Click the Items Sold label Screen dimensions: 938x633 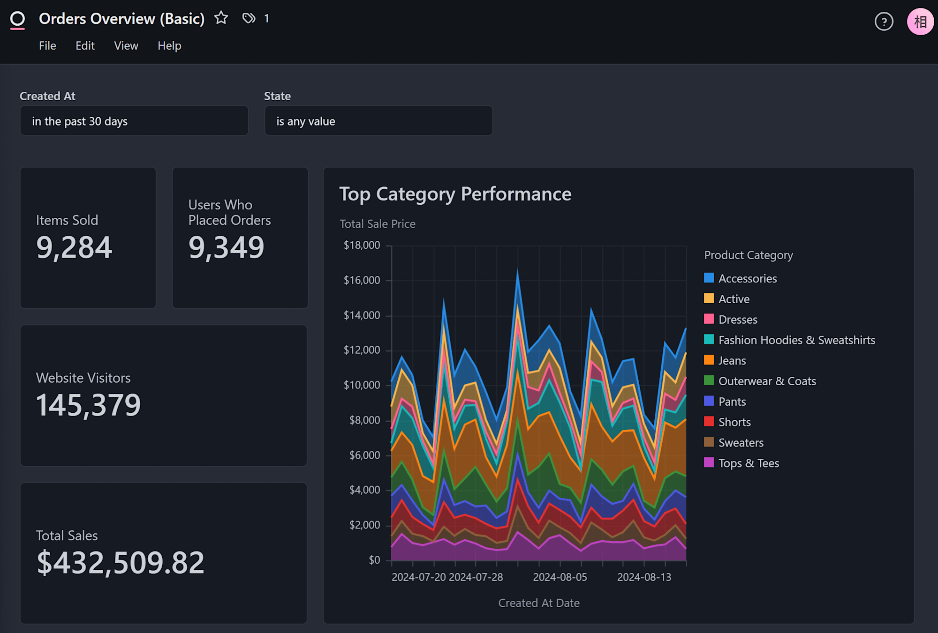click(67, 220)
